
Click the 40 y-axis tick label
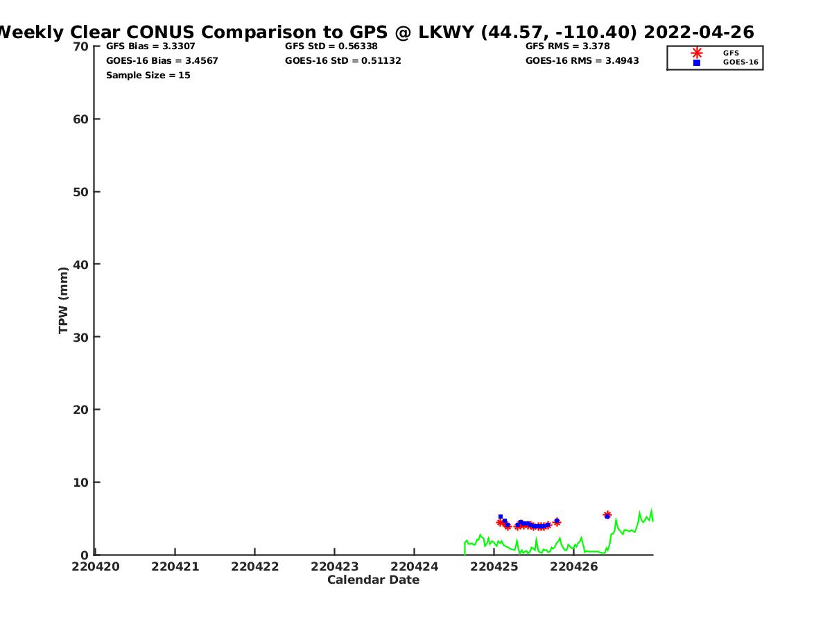80,264
